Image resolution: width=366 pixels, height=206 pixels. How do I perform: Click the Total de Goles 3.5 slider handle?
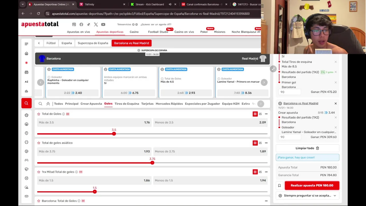click(x=114, y=134)
